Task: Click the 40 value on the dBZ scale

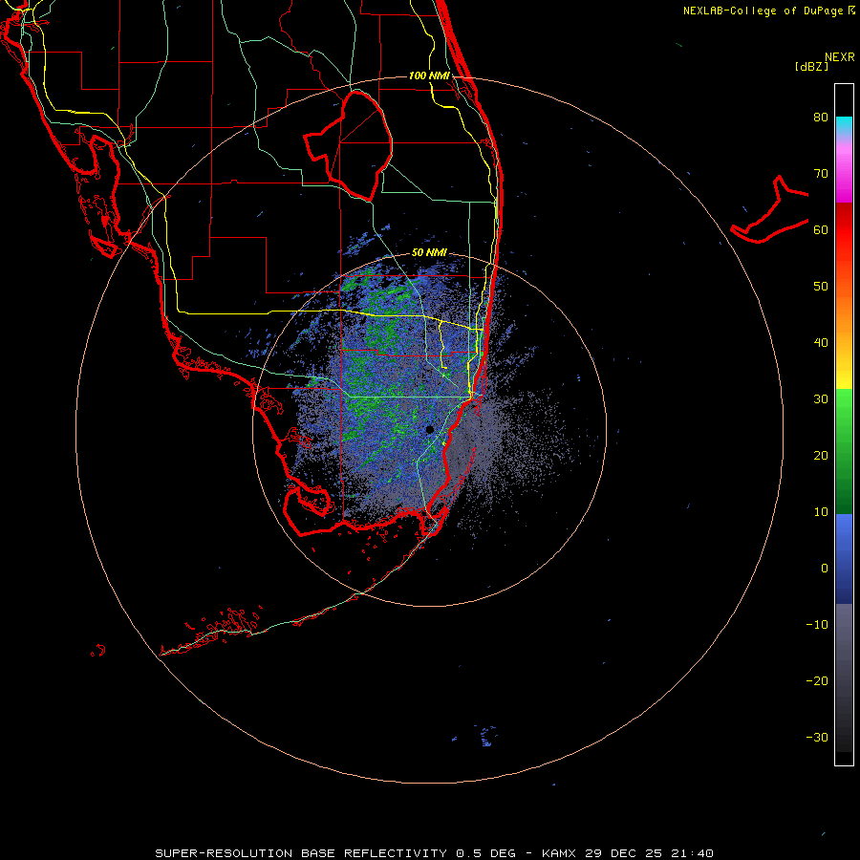Action: point(821,343)
